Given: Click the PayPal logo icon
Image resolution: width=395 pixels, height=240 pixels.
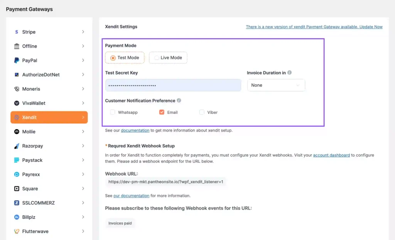Looking at the screenshot, I should [17, 61].
